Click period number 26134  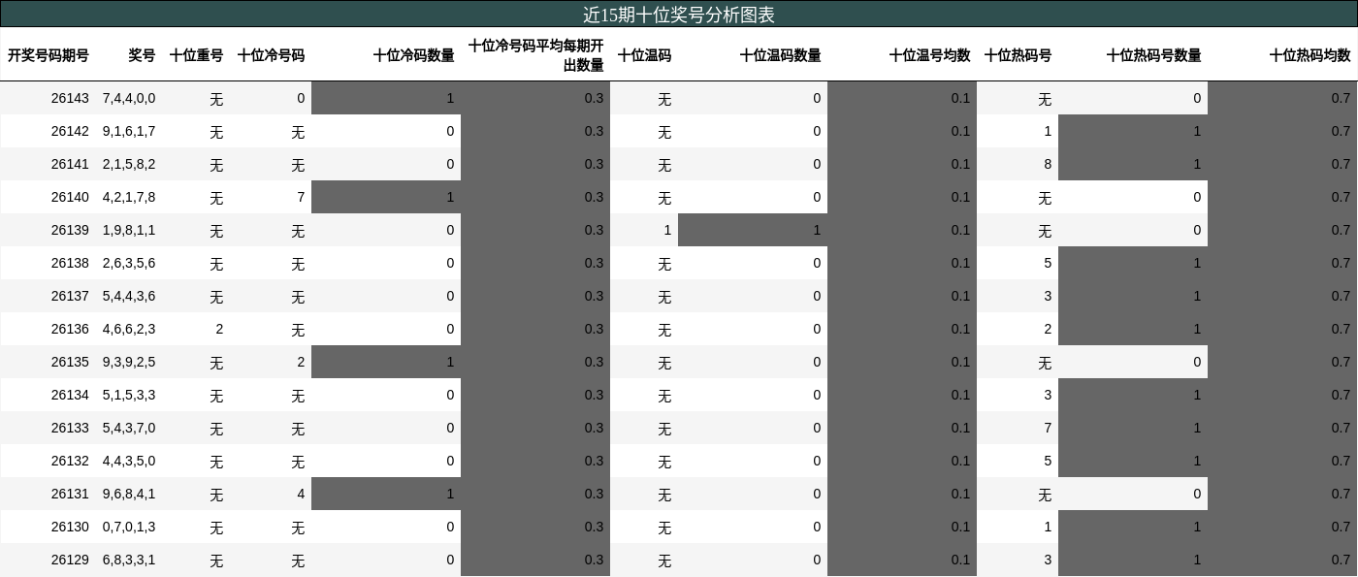(x=70, y=395)
